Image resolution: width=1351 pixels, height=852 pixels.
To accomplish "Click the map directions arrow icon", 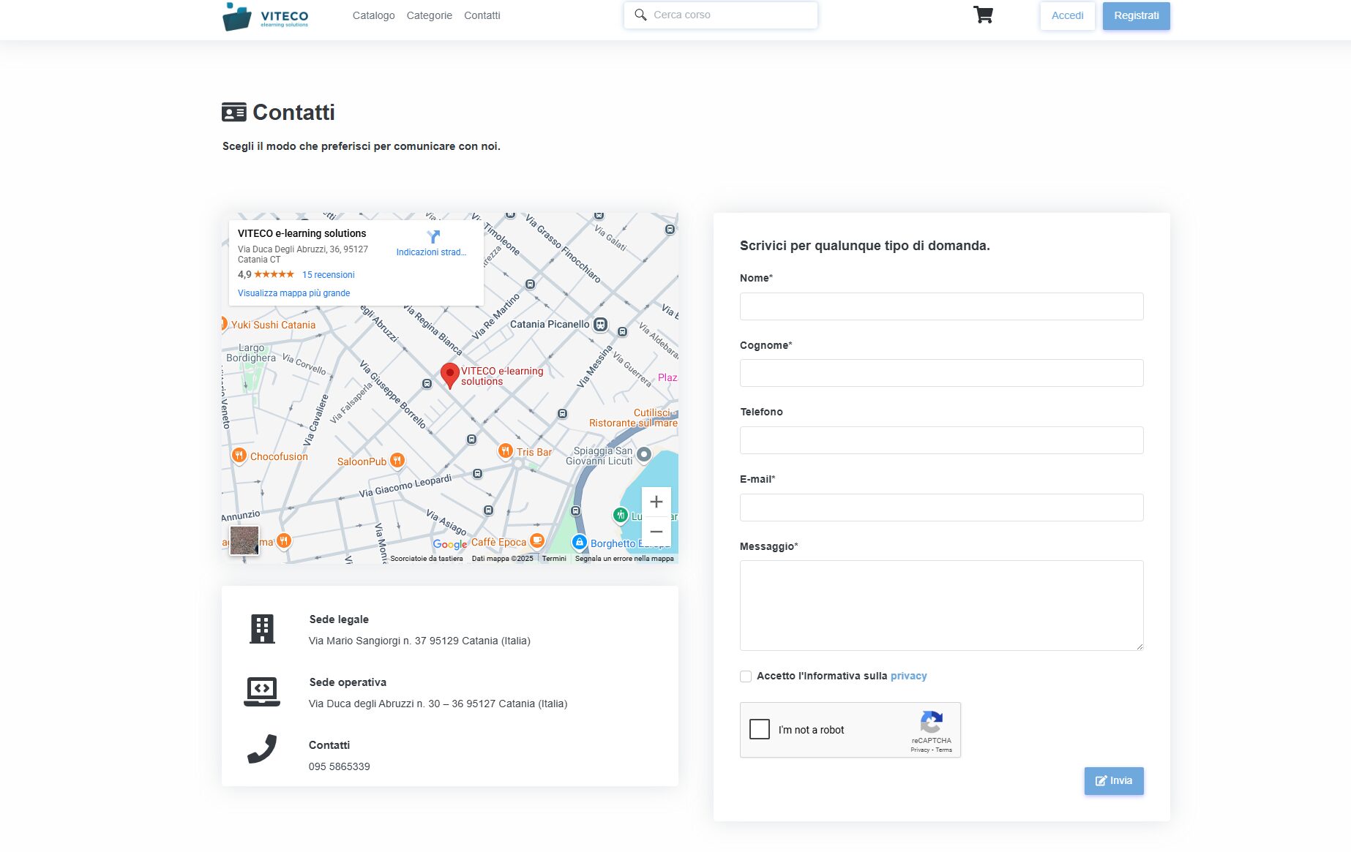I will (433, 237).
